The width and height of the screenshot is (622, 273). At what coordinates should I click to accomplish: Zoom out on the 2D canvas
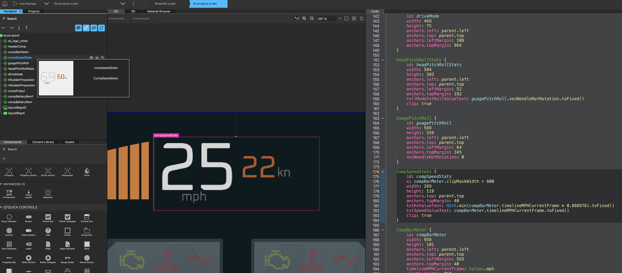coord(312,18)
